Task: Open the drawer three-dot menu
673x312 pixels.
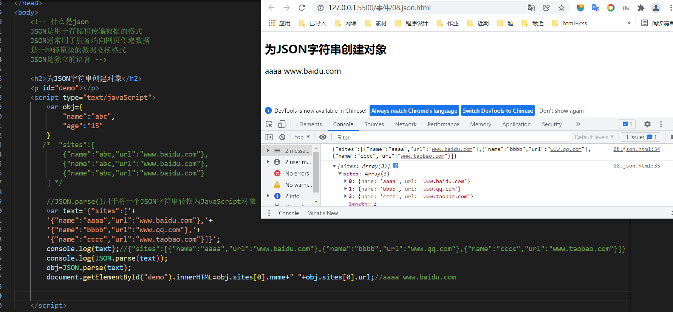Action: (269, 213)
